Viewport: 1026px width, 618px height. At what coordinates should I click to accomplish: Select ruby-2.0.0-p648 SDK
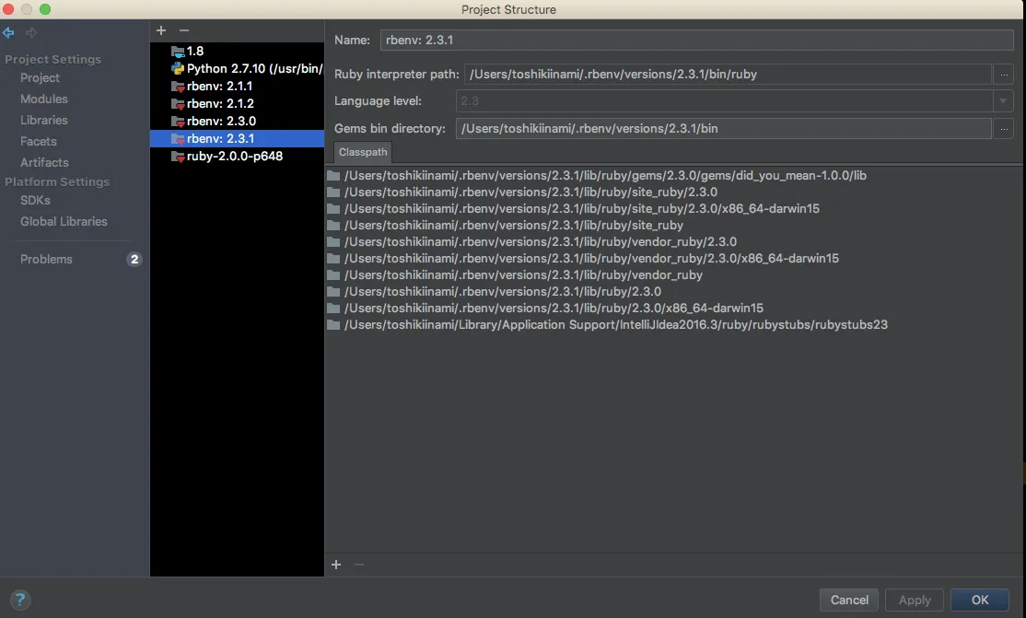(x=237, y=157)
